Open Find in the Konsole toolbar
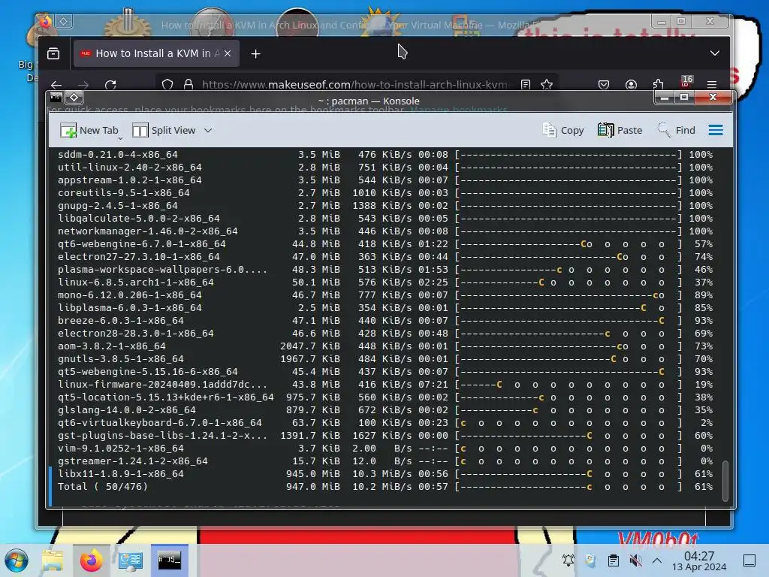This screenshot has width=769, height=577. point(677,131)
